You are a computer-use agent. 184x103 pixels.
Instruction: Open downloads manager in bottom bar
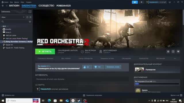pos(93,95)
